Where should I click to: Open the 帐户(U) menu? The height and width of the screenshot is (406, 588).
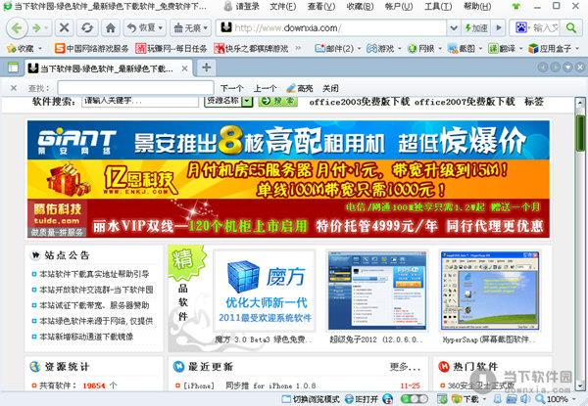click(x=399, y=7)
